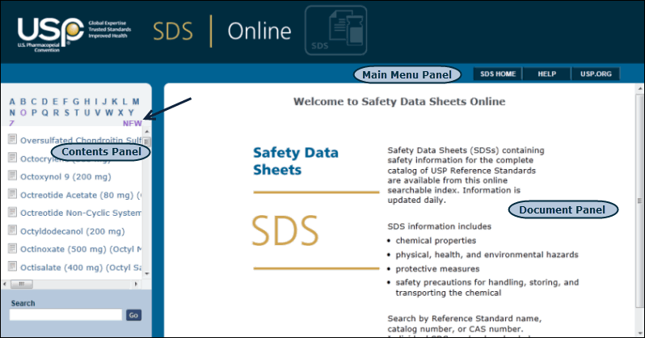This screenshot has width=645, height=338.
Task: Select letter C in the alphabet index
Action: point(34,102)
